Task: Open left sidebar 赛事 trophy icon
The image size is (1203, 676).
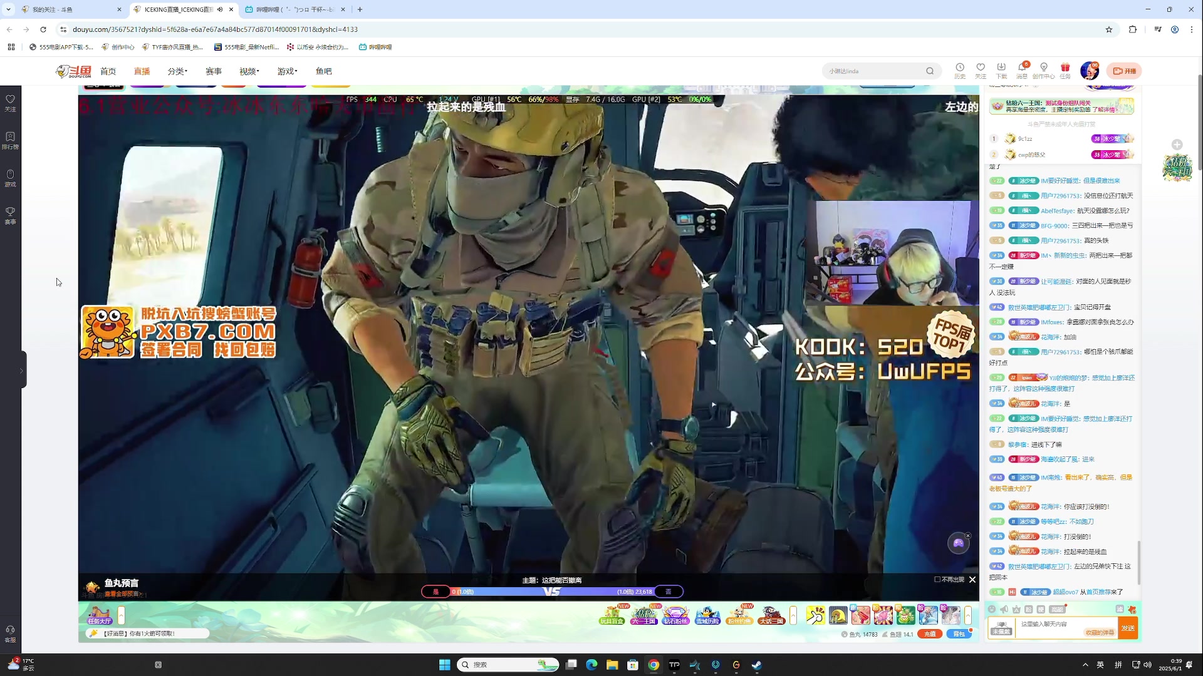Action: click(10, 215)
